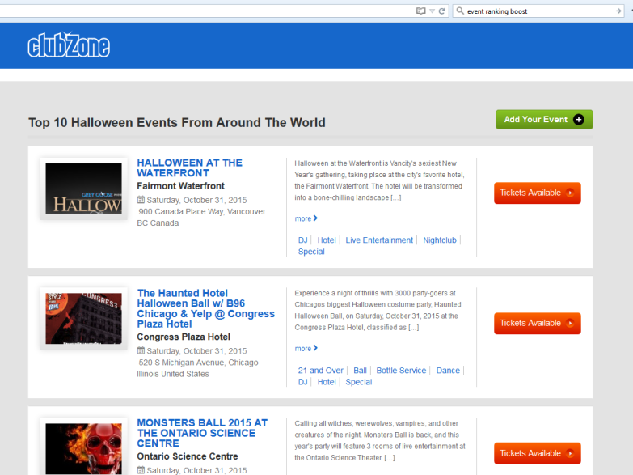Expand more link for Waterfront description
The height and width of the screenshot is (475, 633).
[306, 218]
